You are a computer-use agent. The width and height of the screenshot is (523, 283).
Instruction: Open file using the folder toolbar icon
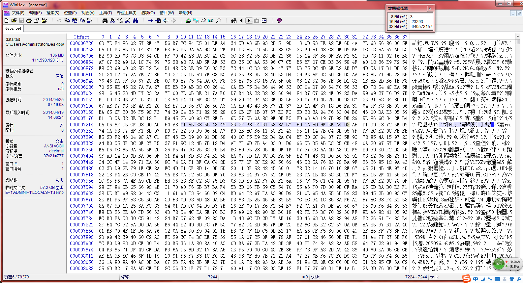tap(14, 20)
